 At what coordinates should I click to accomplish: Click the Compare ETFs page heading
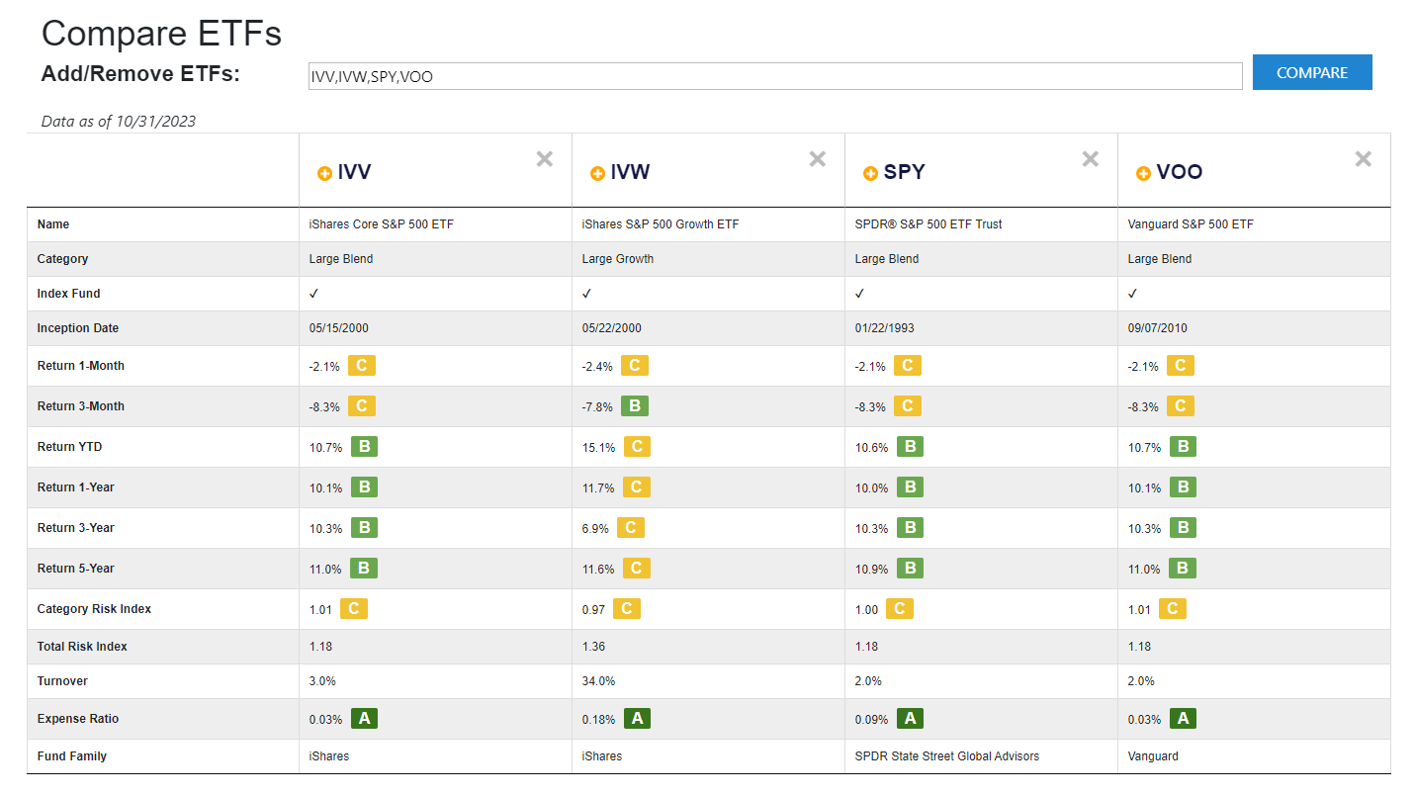click(161, 34)
